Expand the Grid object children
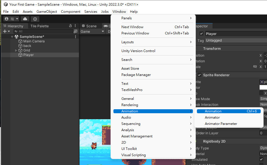267x165 pixels. click(16, 50)
